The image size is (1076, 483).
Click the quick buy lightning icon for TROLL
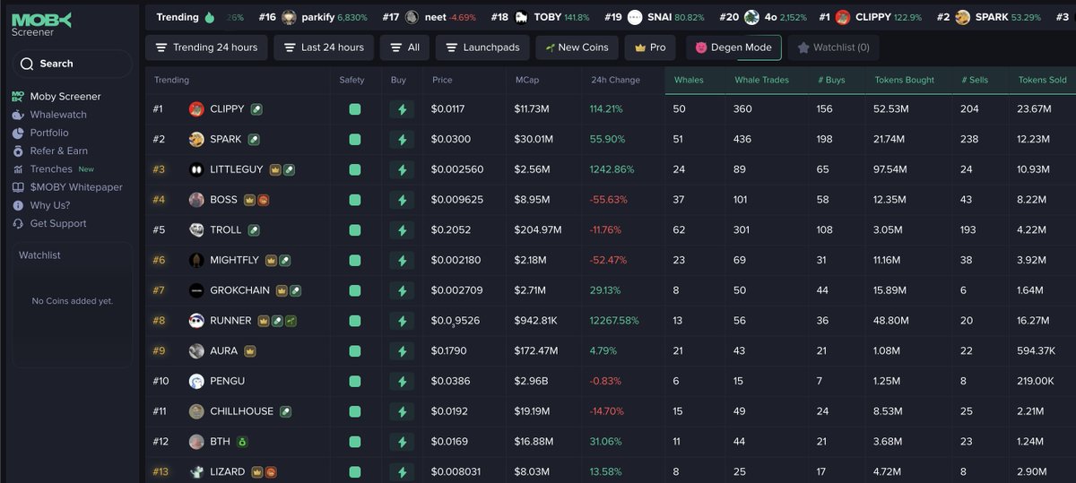(402, 230)
